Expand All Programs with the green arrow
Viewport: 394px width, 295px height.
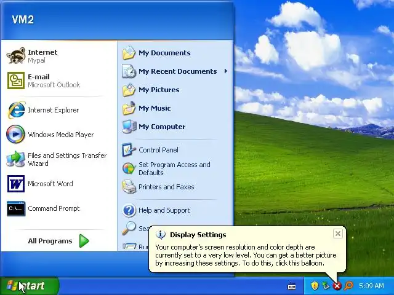[84, 240]
